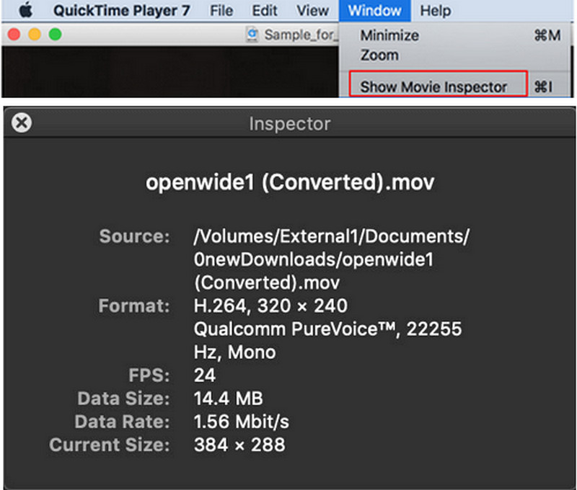Click the filename openwide1 (Converted).mov
The image size is (577, 490).
point(290,182)
